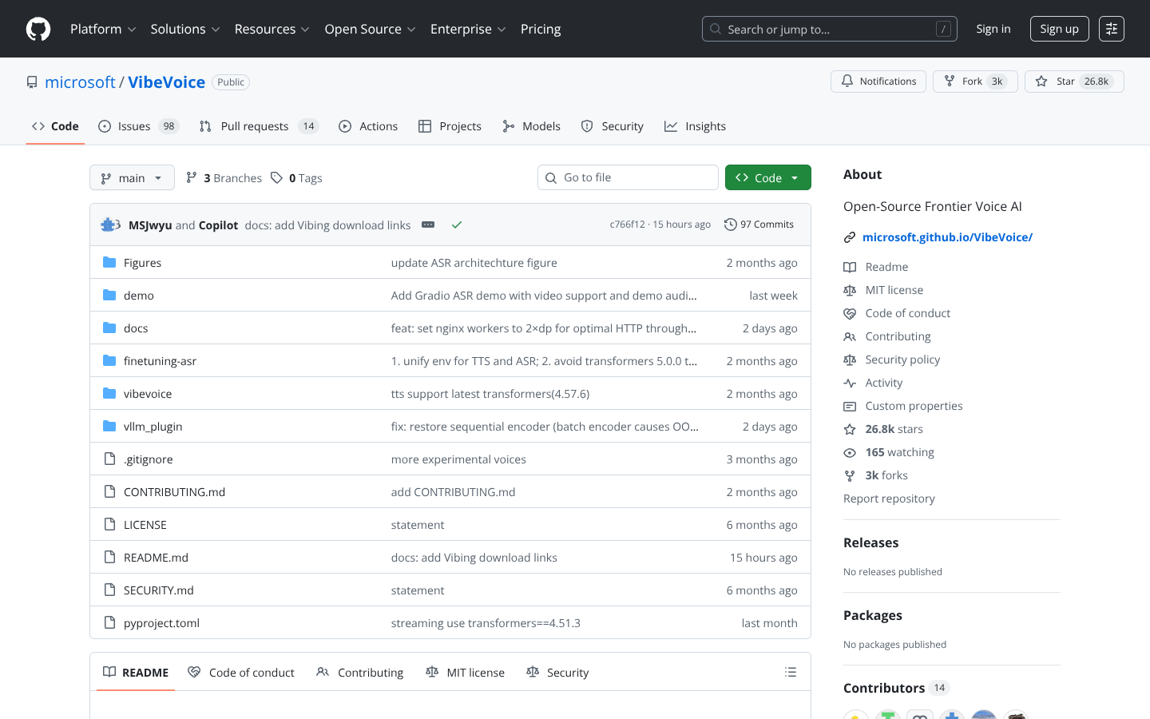The height and width of the screenshot is (719, 1150).
Task: Click the Sign up button
Action: pyautogui.click(x=1059, y=29)
